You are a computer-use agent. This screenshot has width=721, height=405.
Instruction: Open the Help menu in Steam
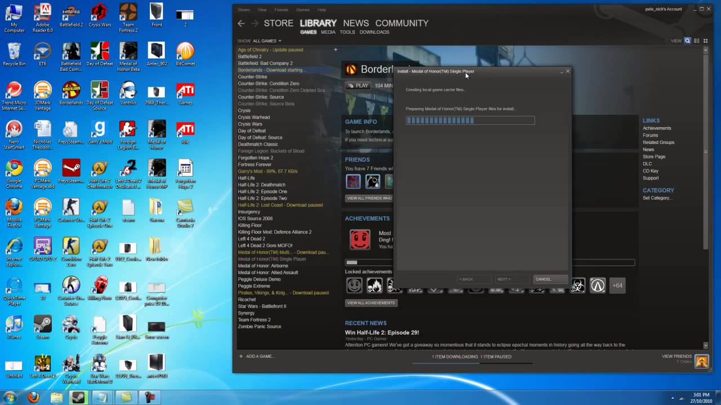(322, 10)
